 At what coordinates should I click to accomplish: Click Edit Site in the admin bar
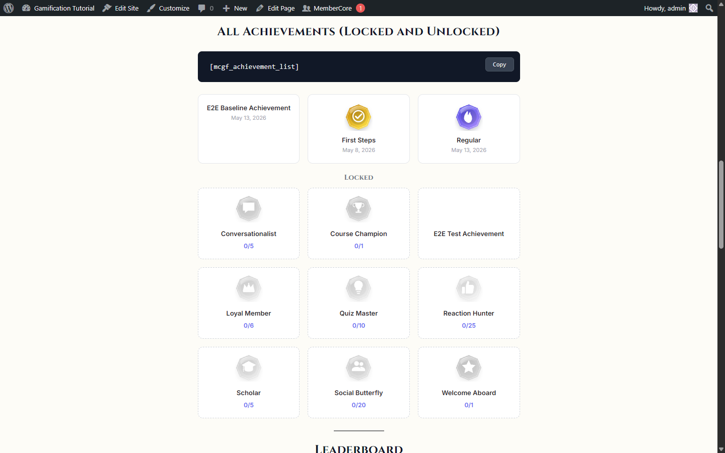coord(120,8)
